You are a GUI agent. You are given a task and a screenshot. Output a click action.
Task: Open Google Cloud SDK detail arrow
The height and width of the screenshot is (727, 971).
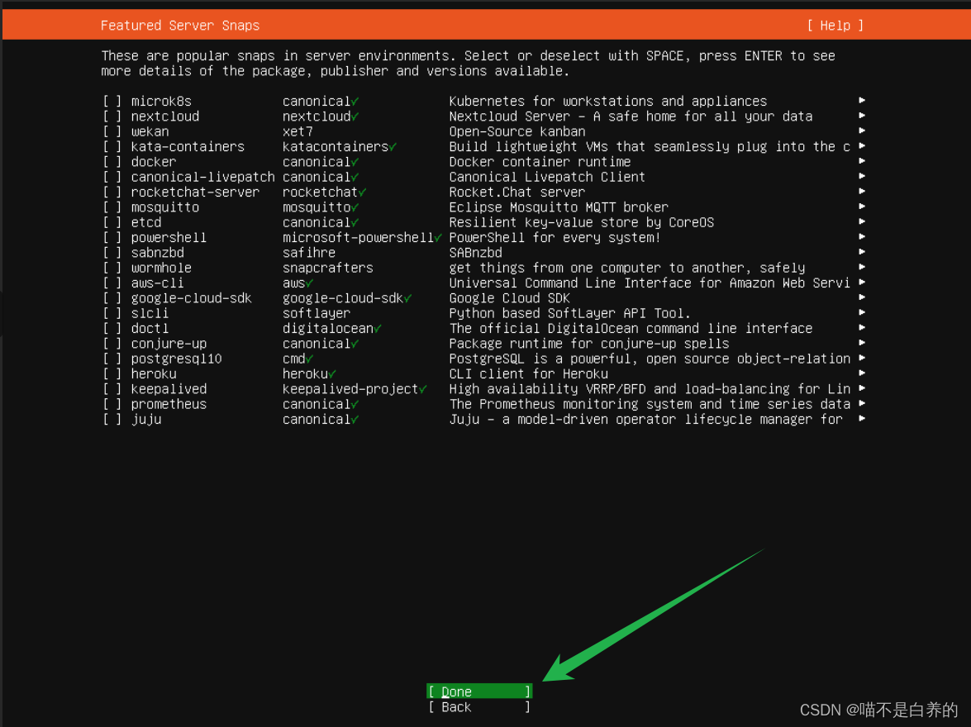tap(862, 298)
